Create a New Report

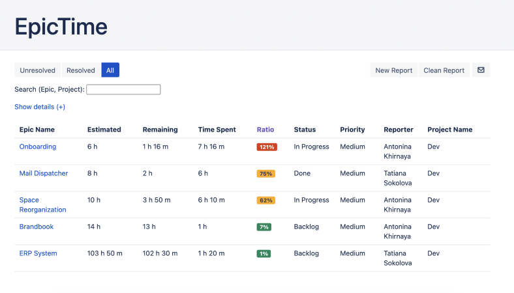click(394, 70)
